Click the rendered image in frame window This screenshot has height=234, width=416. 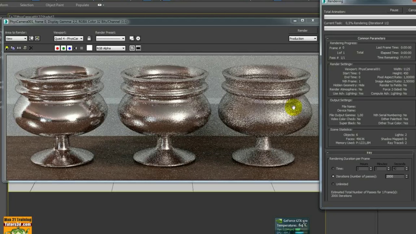162,117
